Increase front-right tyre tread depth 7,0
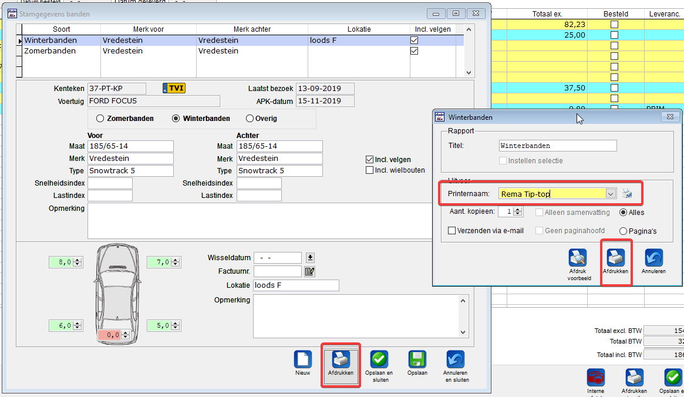The height and width of the screenshot is (397, 684). 176,260
